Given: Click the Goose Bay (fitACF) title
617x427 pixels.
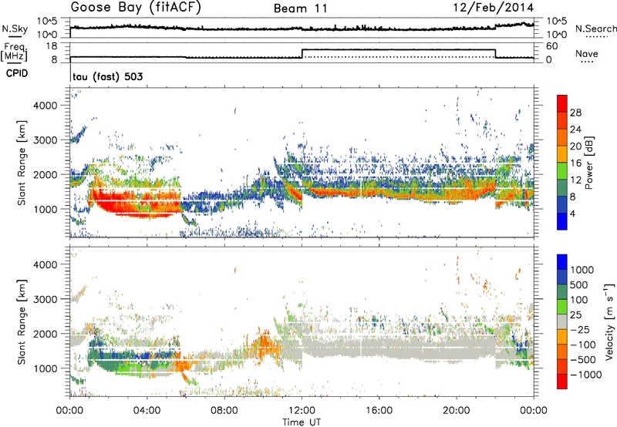Looking at the screenshot, I should [136, 8].
